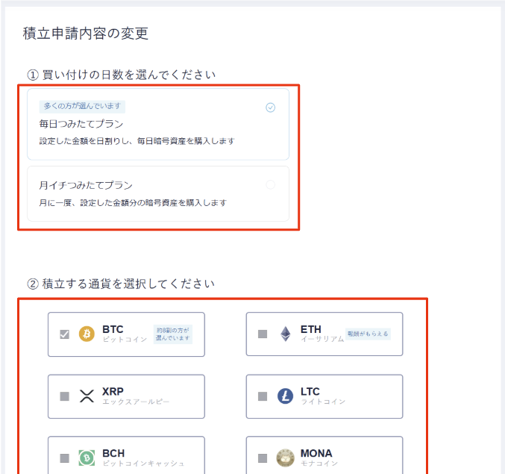
Task: Click the ビットコインキャッシュ subtitle text
Action: click(143, 464)
